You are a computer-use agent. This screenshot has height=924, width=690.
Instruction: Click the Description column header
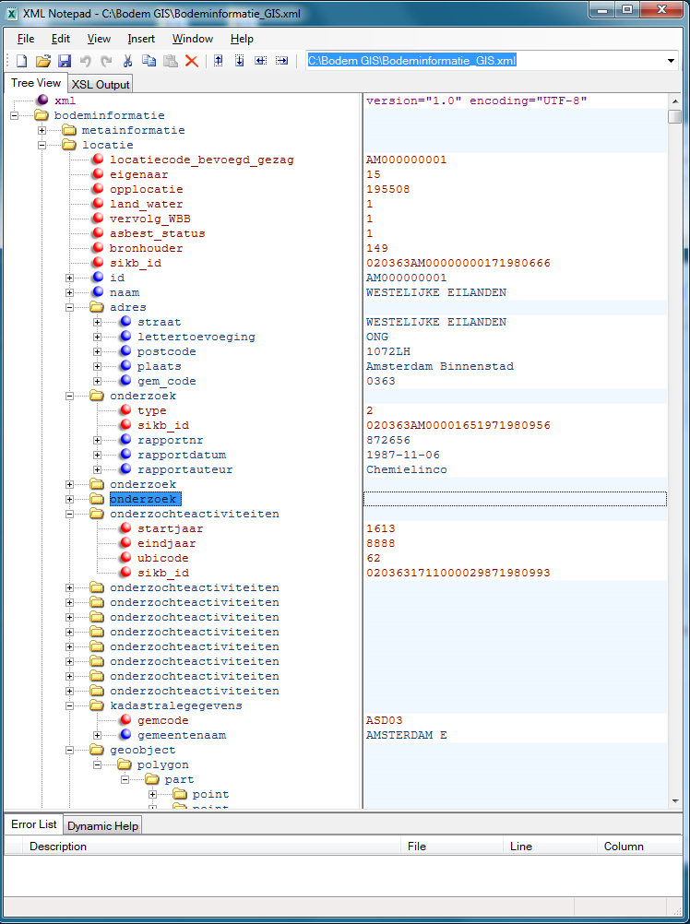click(213, 847)
